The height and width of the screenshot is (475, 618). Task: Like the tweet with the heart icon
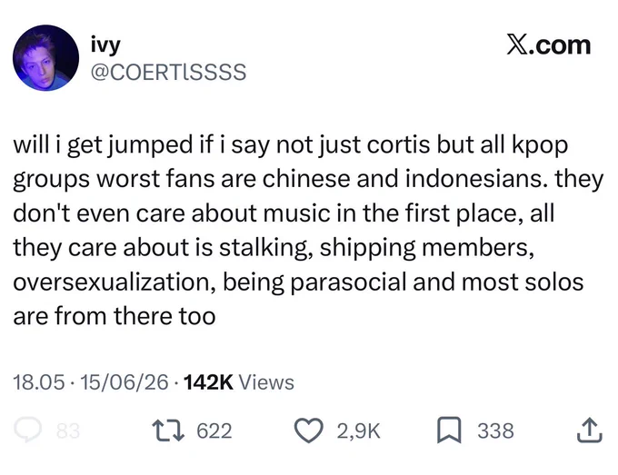309,430
